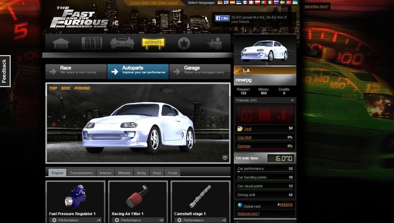Open the National rank? link

tap(248, 214)
